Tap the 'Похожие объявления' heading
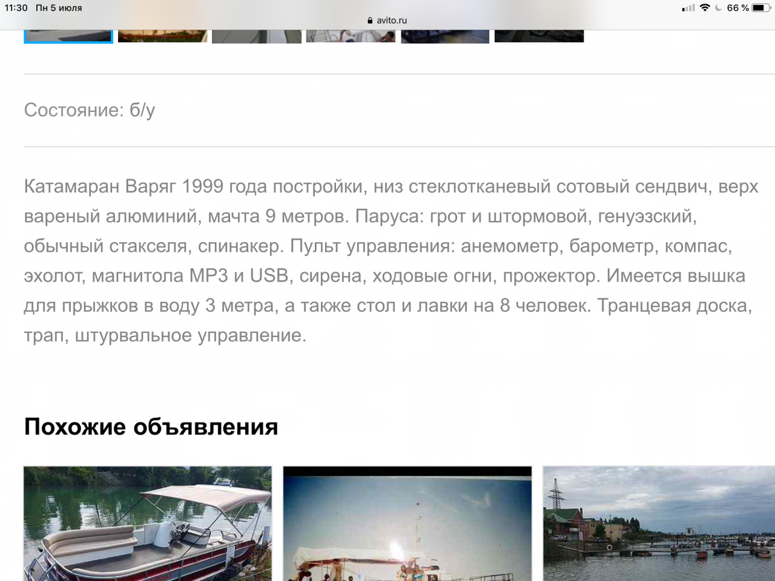 coord(151,427)
